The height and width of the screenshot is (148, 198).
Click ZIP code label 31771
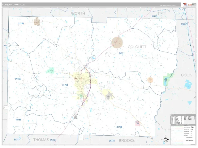(122, 53)
